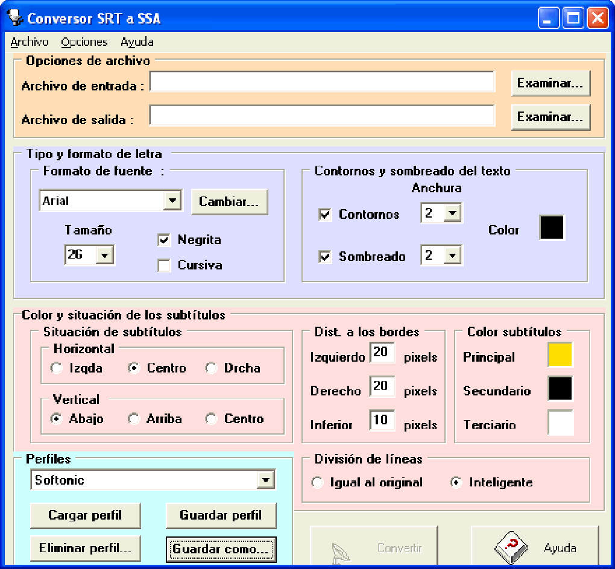Click Examinar for the input file
Screen dimensions: 615x569
(x=550, y=83)
